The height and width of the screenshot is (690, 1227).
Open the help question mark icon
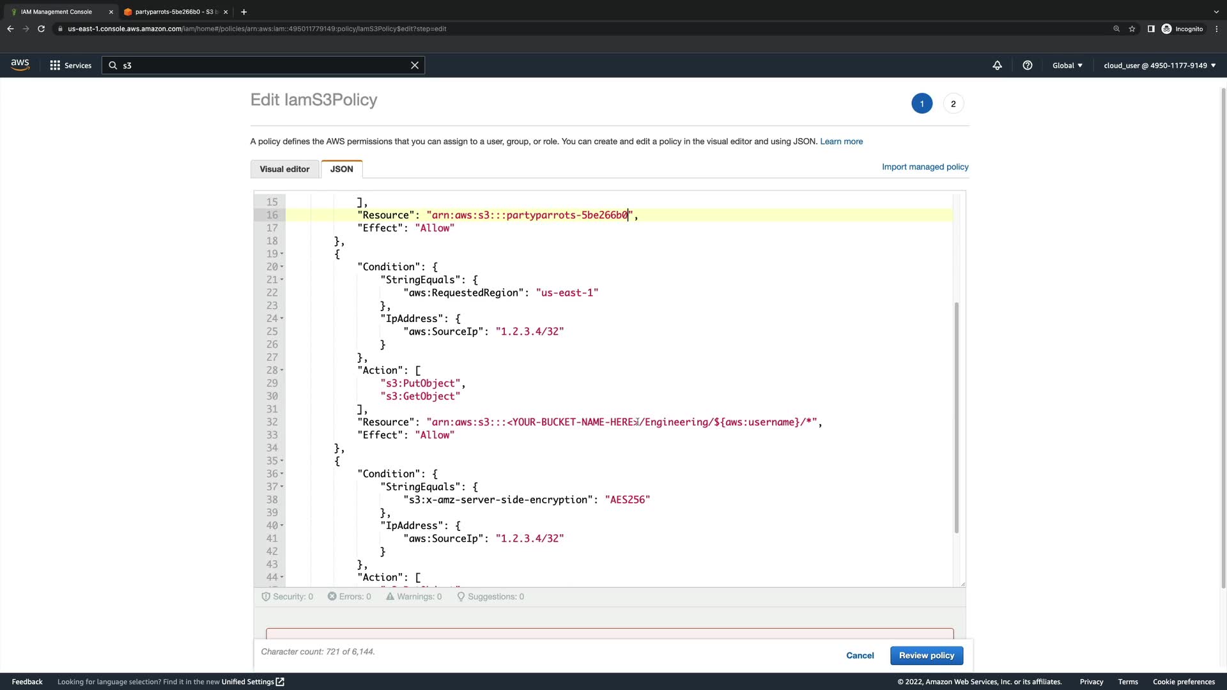click(1028, 65)
